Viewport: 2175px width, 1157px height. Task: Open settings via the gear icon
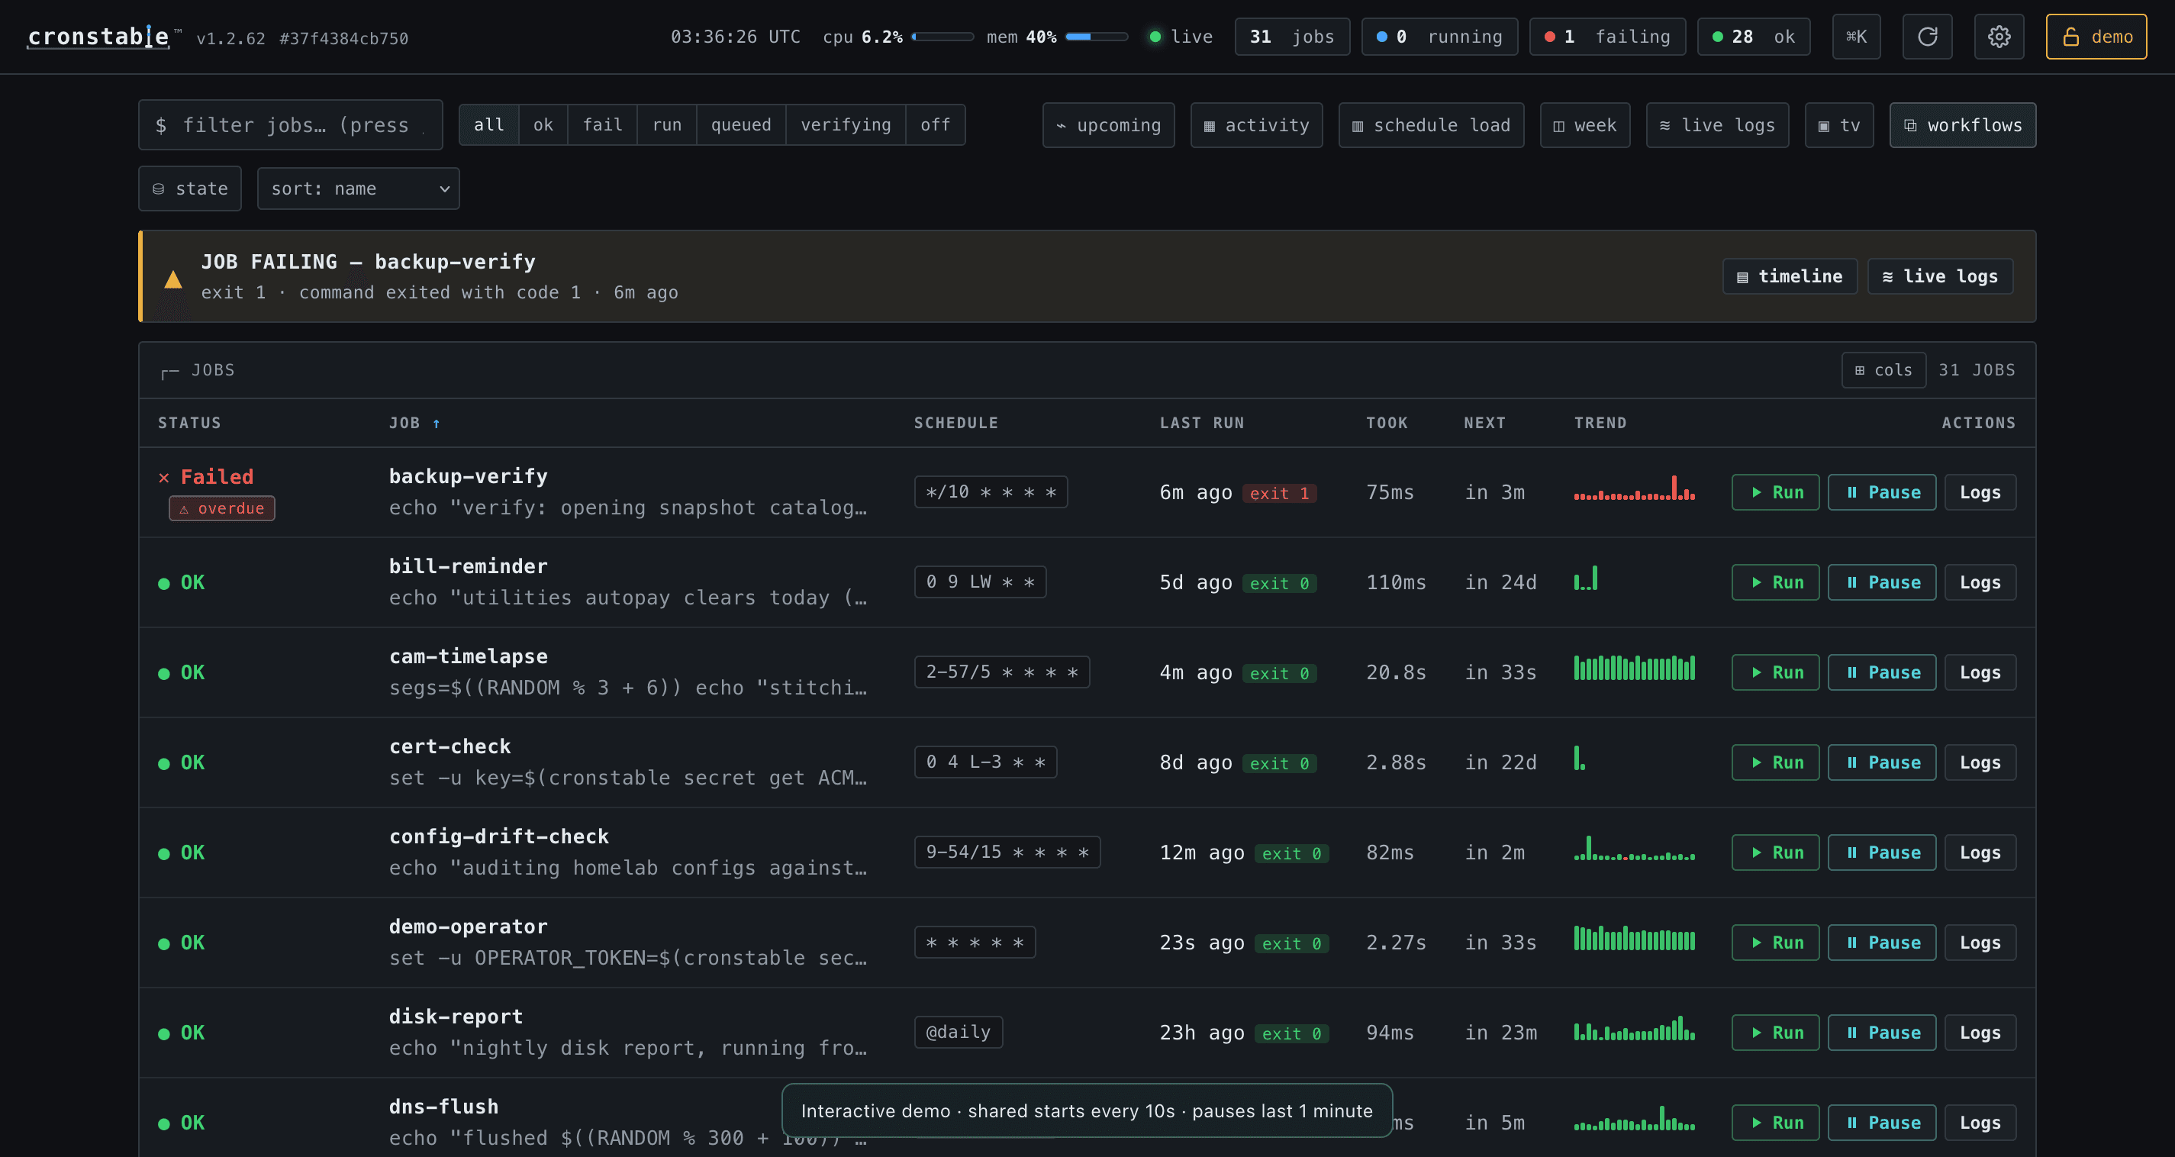[1999, 37]
